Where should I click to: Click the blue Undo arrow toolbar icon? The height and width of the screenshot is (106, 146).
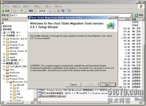pyautogui.click(x=63, y=11)
